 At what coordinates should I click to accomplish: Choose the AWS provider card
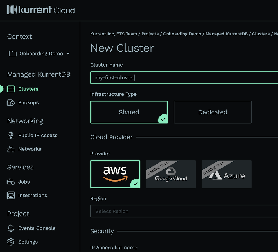click(x=115, y=174)
